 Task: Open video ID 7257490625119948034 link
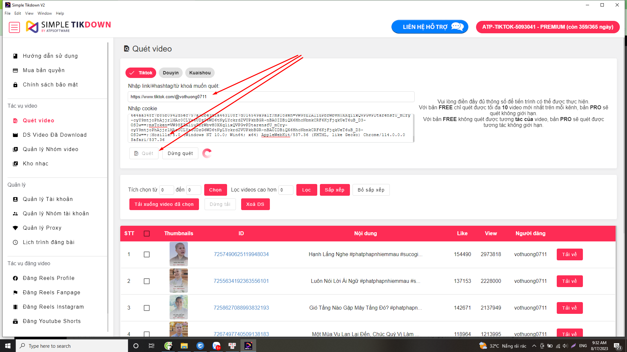[x=241, y=254]
